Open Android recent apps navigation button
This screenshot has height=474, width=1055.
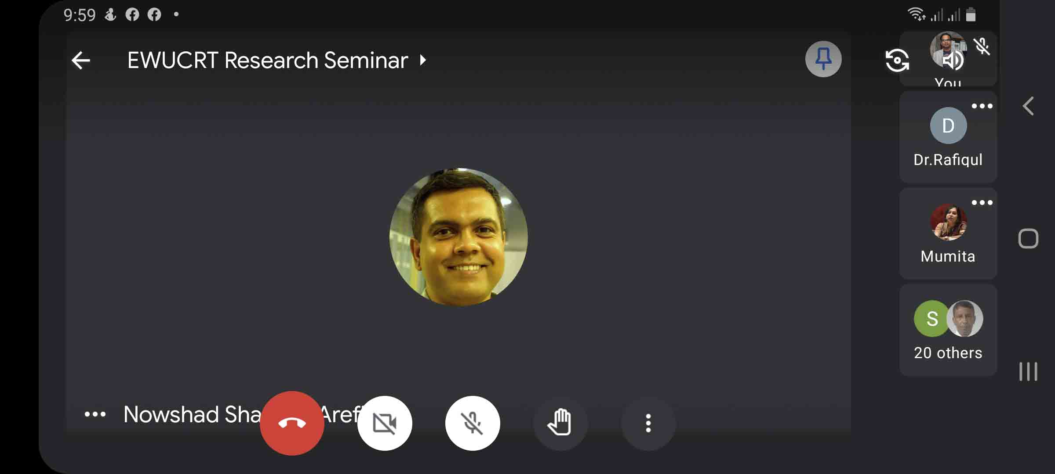(1028, 371)
